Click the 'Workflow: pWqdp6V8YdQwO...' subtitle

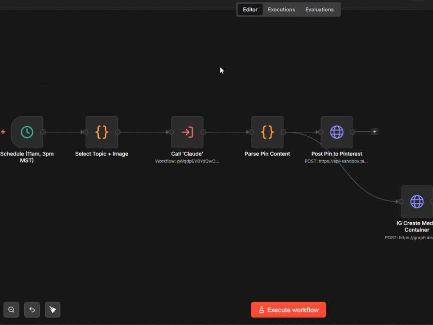tap(187, 161)
